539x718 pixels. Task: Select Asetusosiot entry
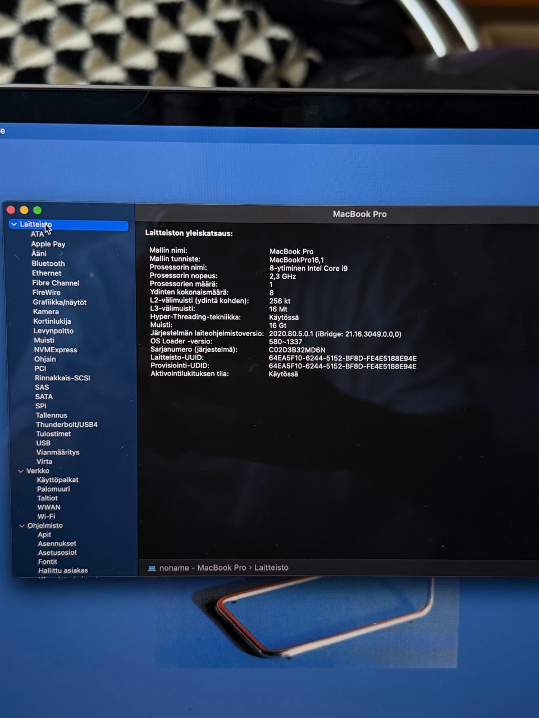point(57,553)
